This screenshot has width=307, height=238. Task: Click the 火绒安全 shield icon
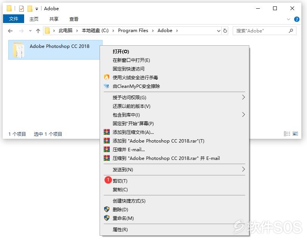[x=106, y=77]
